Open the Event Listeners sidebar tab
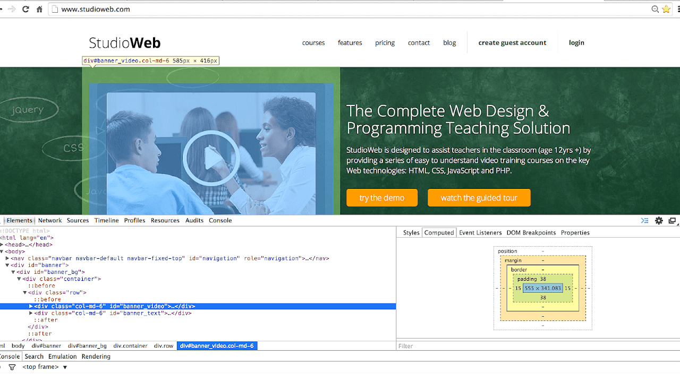 pyautogui.click(x=480, y=233)
